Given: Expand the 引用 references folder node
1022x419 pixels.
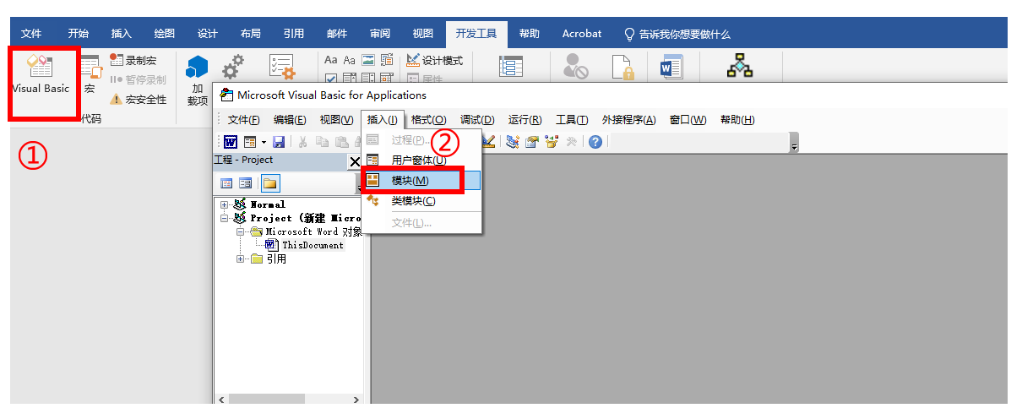Looking at the screenshot, I should pyautogui.click(x=242, y=259).
